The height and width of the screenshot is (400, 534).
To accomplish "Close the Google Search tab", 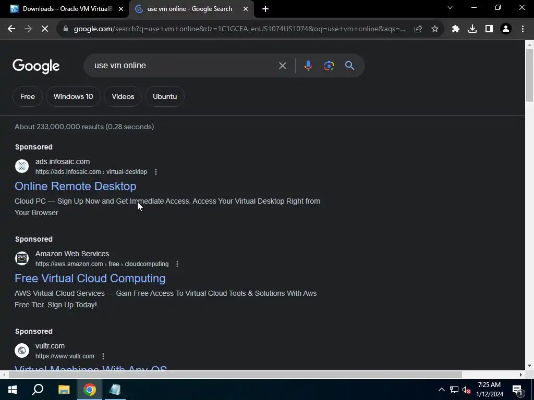I will click(246, 9).
